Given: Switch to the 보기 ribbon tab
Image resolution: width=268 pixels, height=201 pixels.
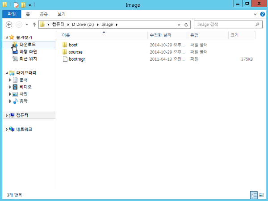Looking at the screenshot, I should pyautogui.click(x=62, y=14).
